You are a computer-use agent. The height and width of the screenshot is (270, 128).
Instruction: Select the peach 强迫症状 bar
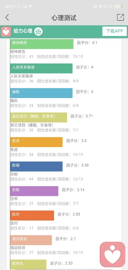point(31,240)
